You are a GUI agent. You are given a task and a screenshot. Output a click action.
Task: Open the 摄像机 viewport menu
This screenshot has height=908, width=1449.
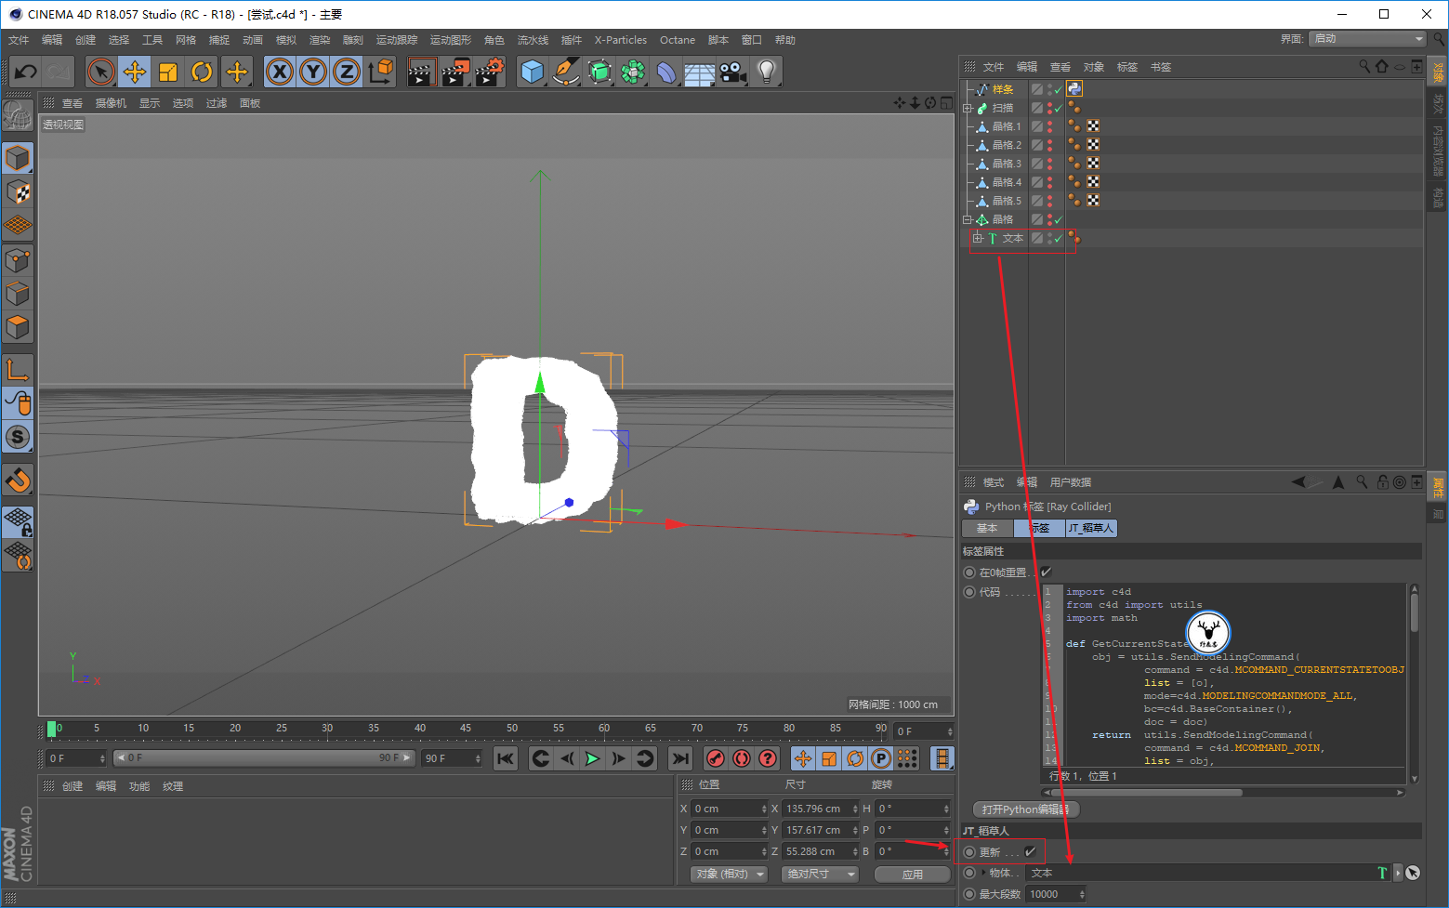[111, 103]
